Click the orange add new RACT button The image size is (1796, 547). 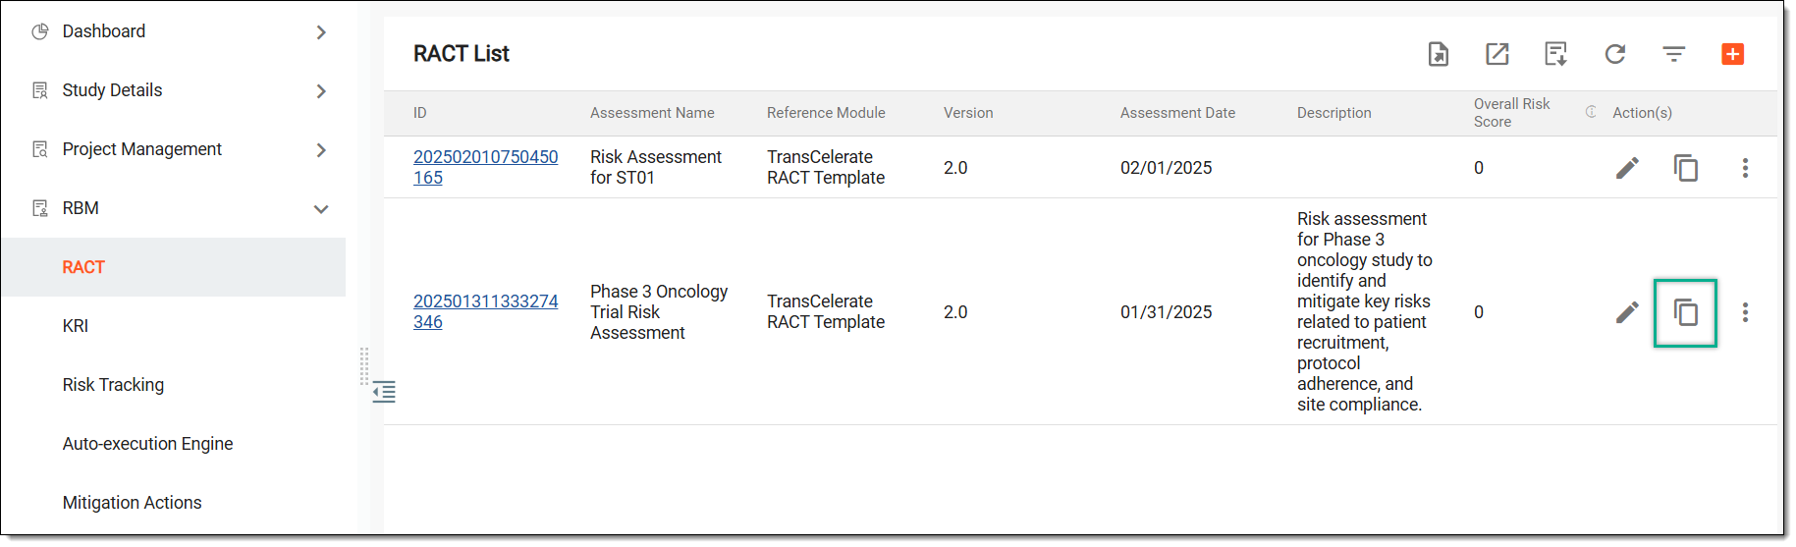coord(1732,54)
